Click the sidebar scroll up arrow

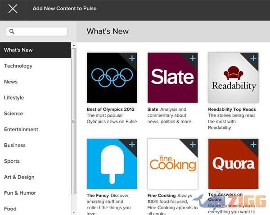pos(74,46)
